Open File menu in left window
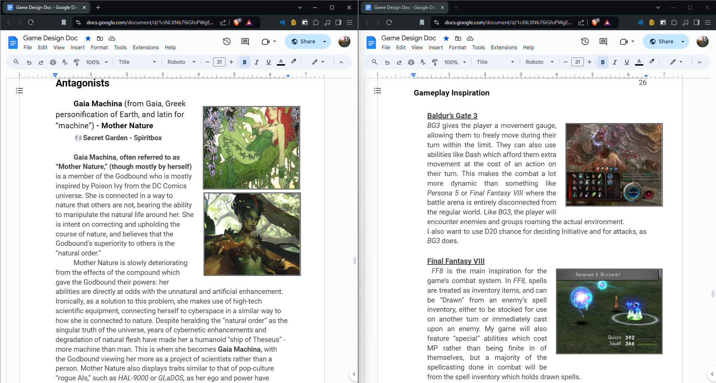716x383 pixels. click(x=28, y=47)
